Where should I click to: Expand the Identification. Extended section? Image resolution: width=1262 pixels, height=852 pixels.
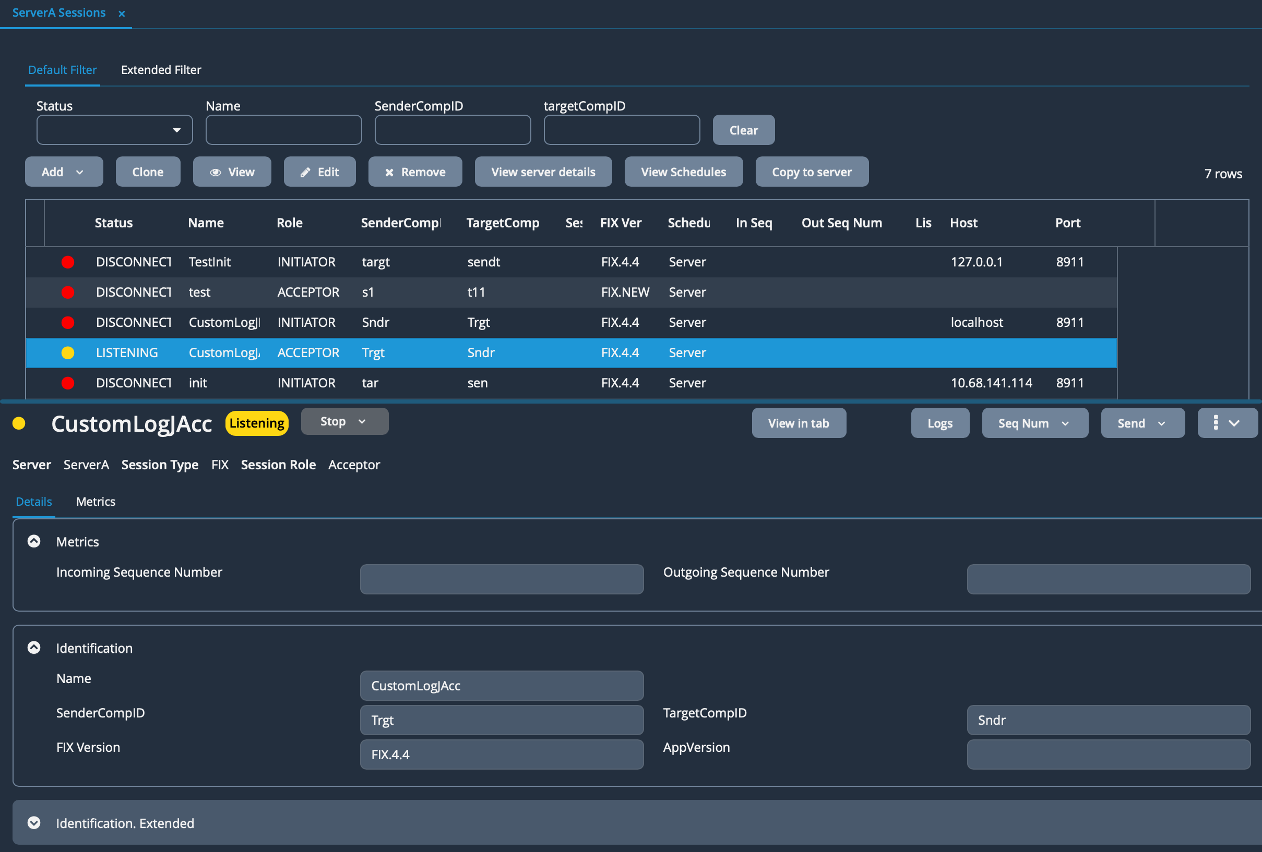(34, 823)
